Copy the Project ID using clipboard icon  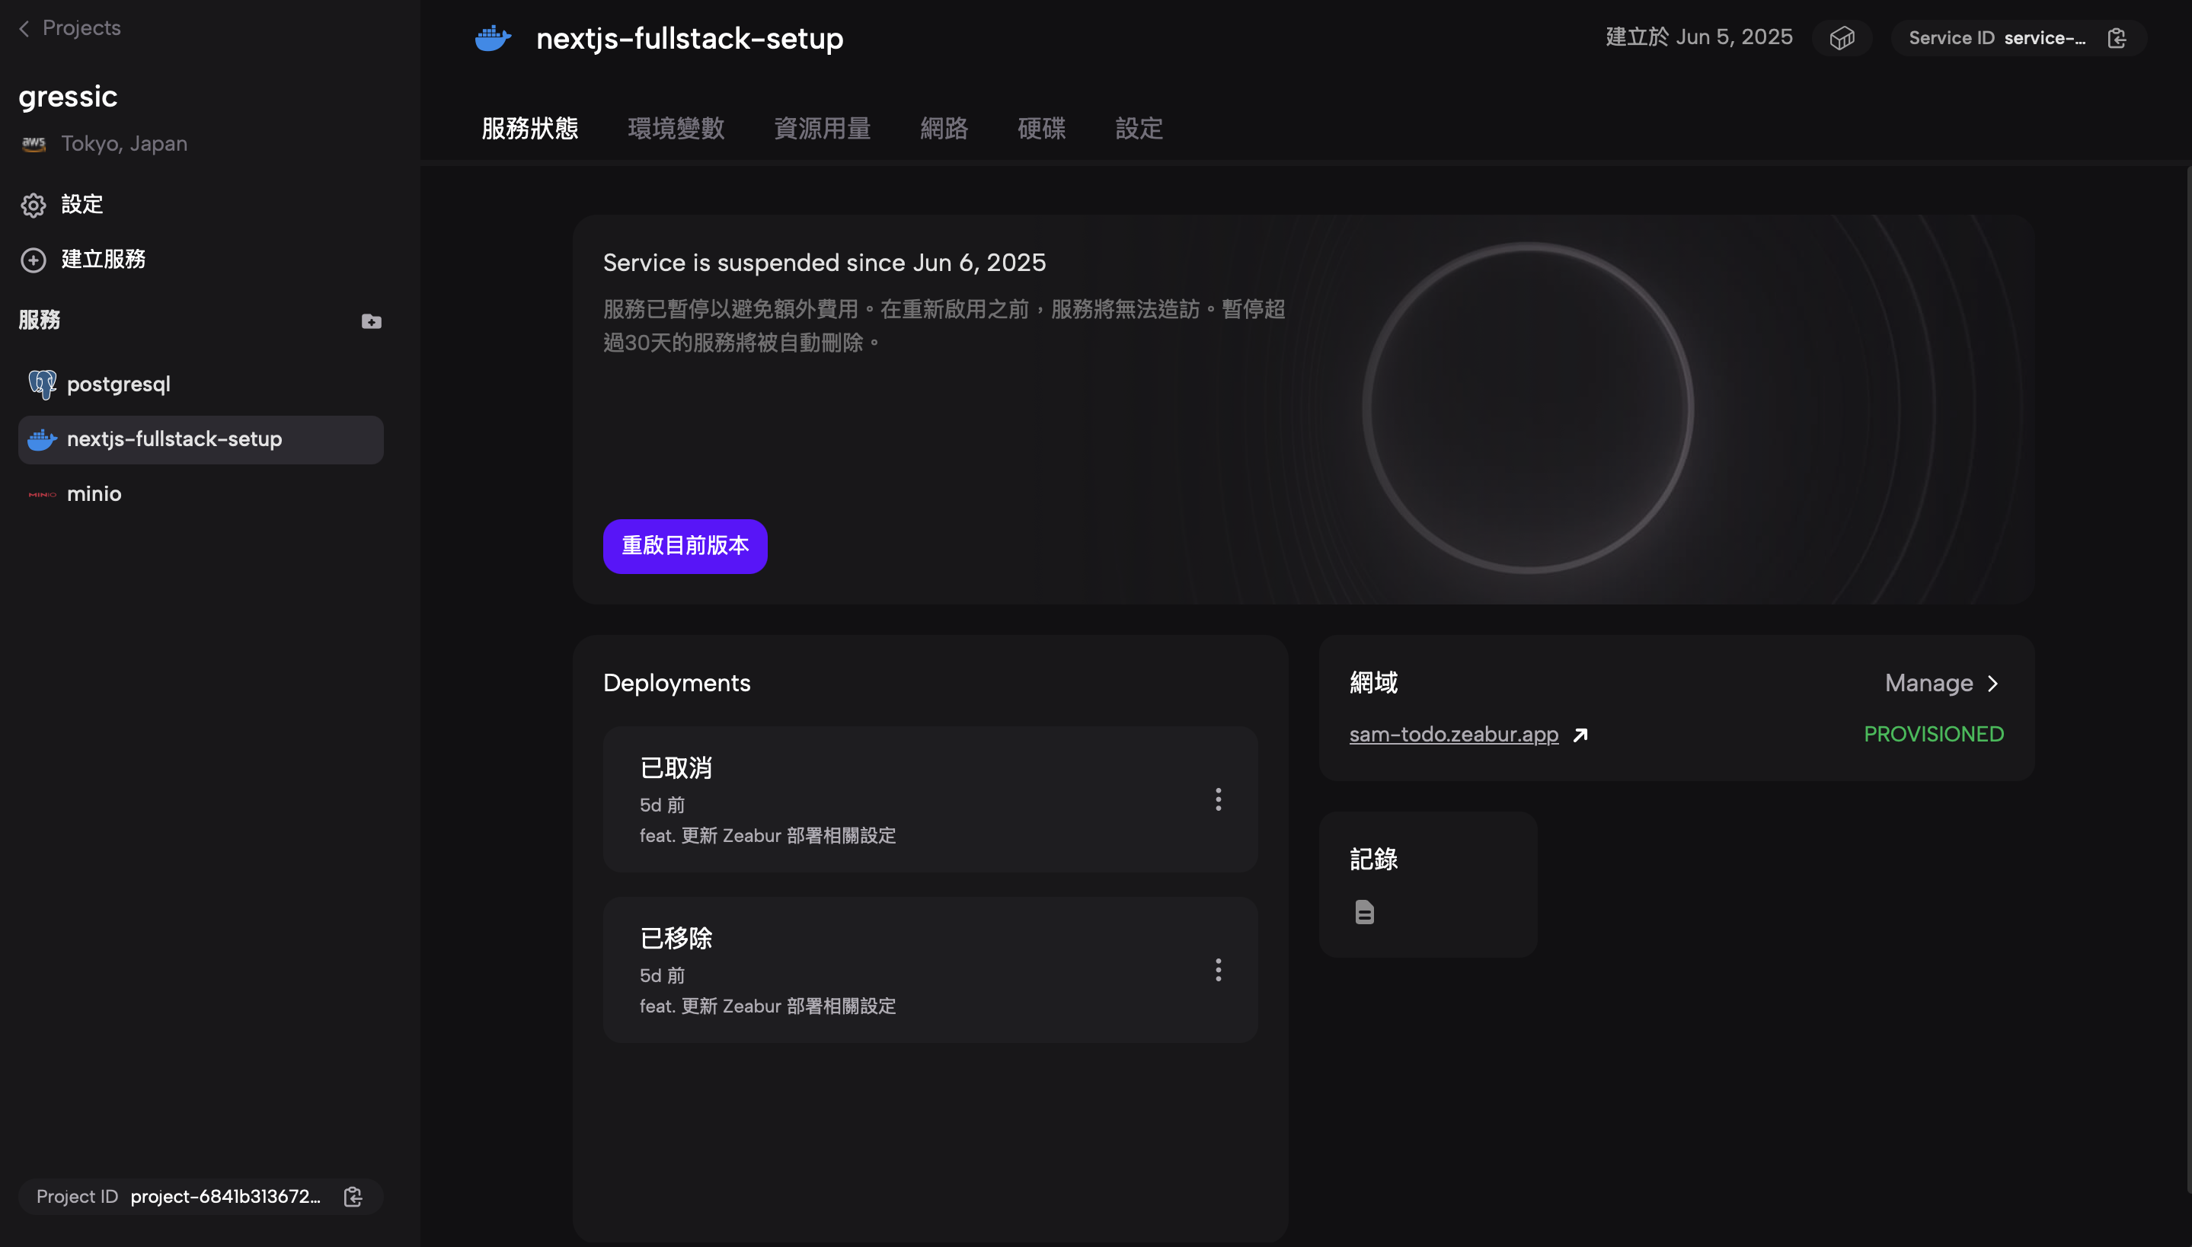click(353, 1197)
